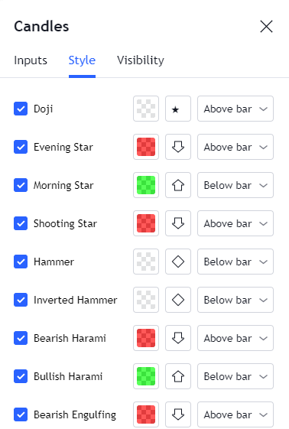Uncheck the Doji checkbox
The height and width of the screenshot is (429, 289).
[21, 109]
